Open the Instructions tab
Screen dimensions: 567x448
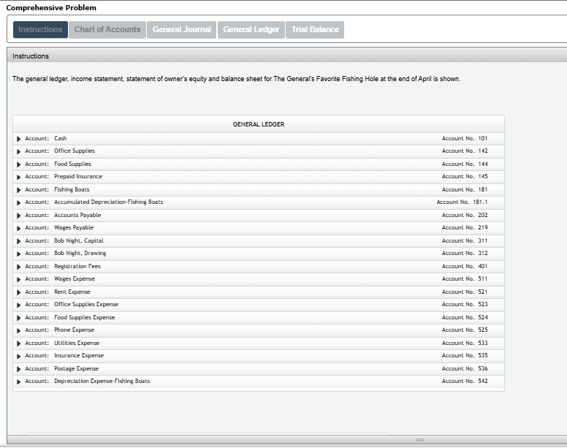pyautogui.click(x=40, y=30)
